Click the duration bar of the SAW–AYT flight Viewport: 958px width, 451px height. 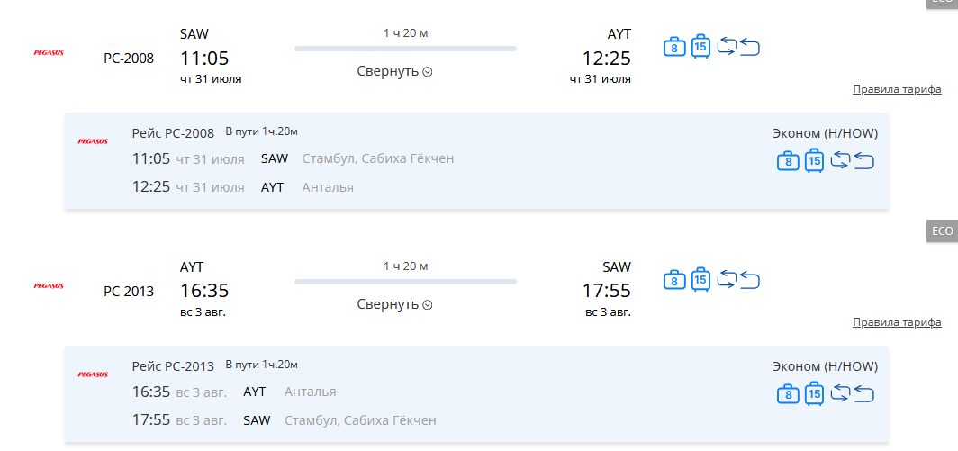[406, 49]
